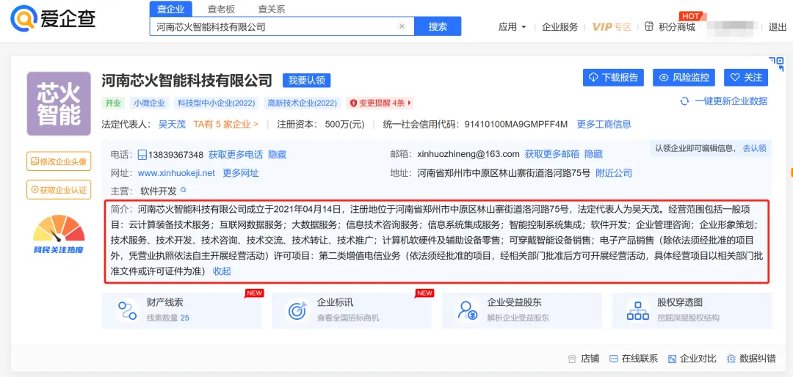Open 企业服务 in top navigation
Image resolution: width=793 pixels, height=377 pixels.
(560, 27)
